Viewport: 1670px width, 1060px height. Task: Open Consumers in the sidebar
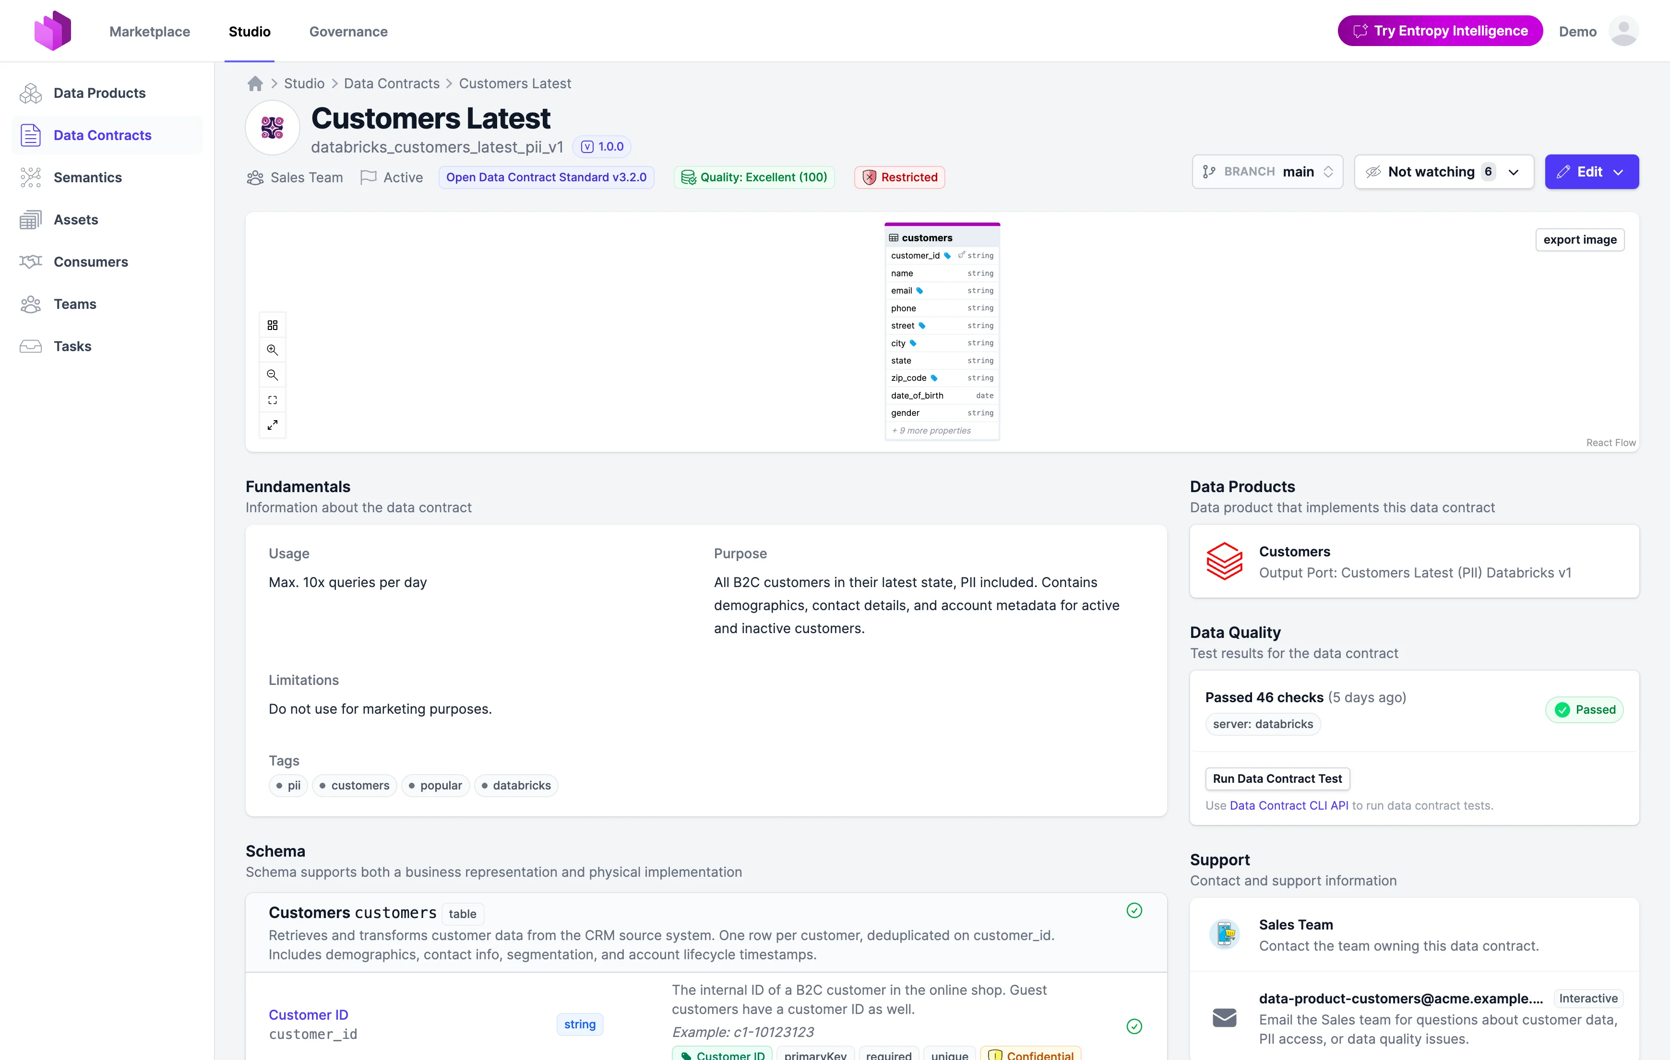[107, 262]
